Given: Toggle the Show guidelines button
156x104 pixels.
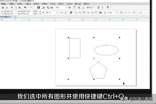Looking at the screenshot, I should click(83, 8).
